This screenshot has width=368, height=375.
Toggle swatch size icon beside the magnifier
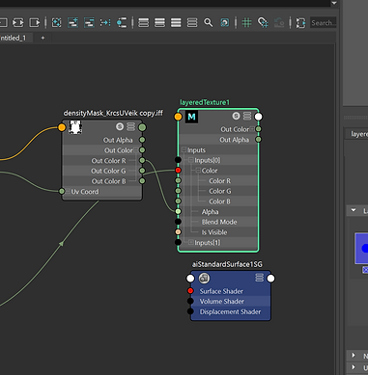pyautogui.click(x=224, y=23)
